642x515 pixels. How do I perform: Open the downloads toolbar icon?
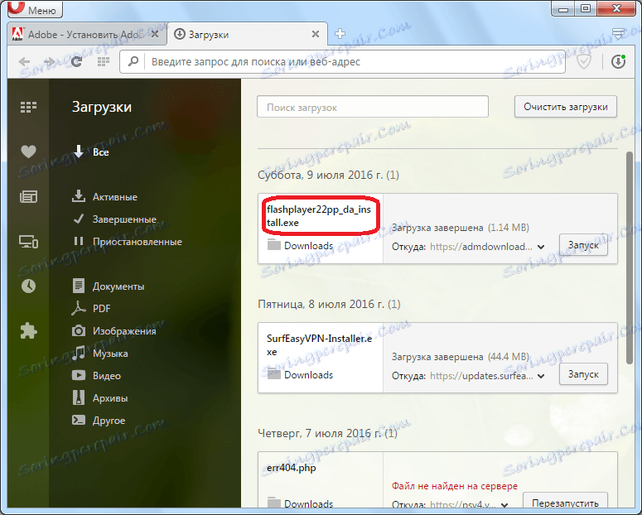click(x=618, y=62)
